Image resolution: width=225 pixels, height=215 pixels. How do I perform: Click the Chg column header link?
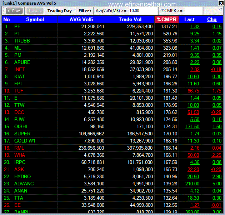212,19
